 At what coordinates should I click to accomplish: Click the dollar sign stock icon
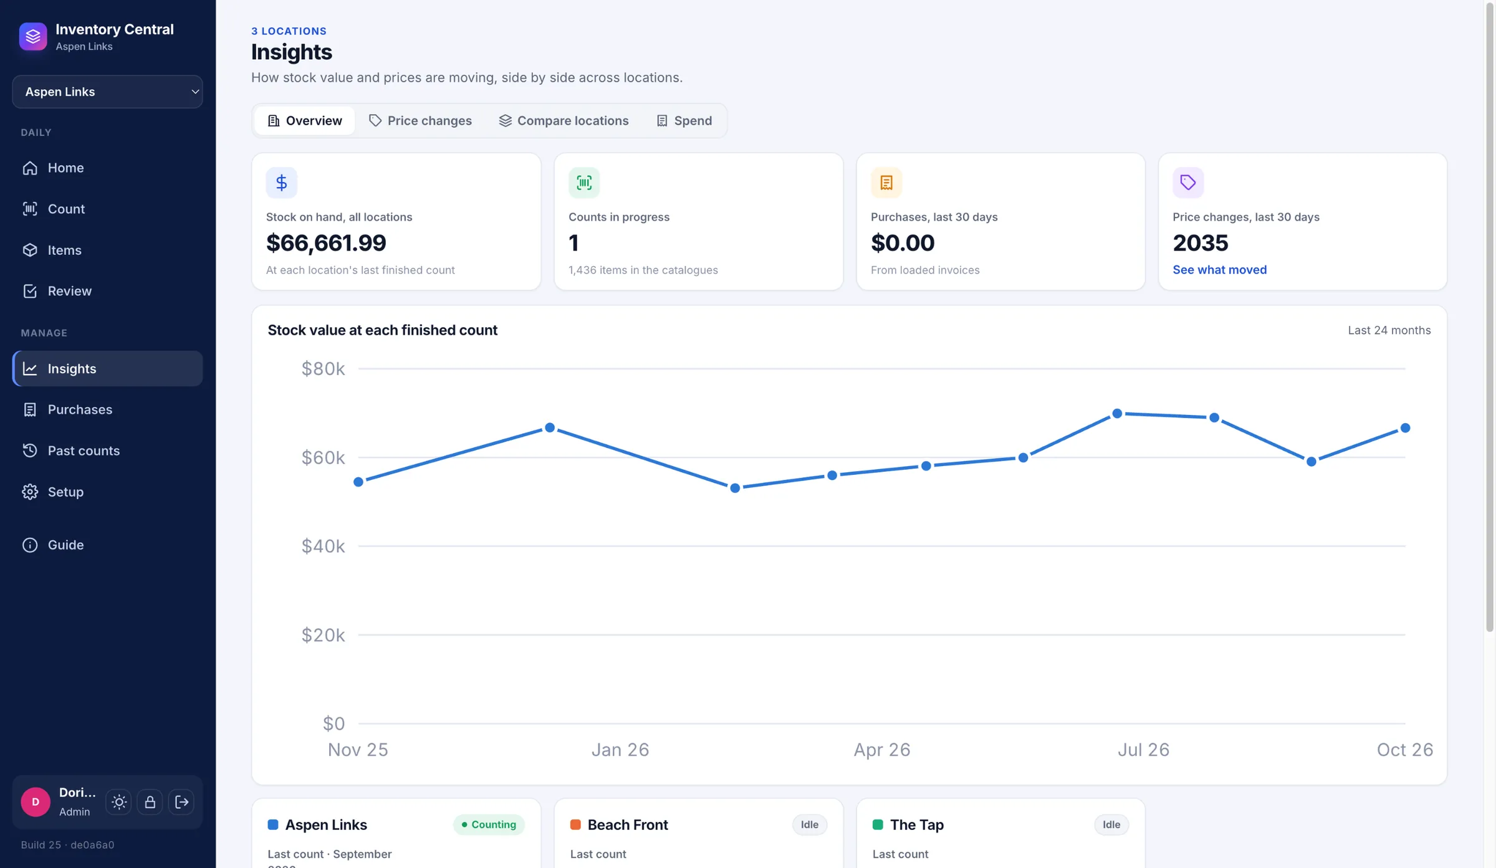(x=282, y=183)
